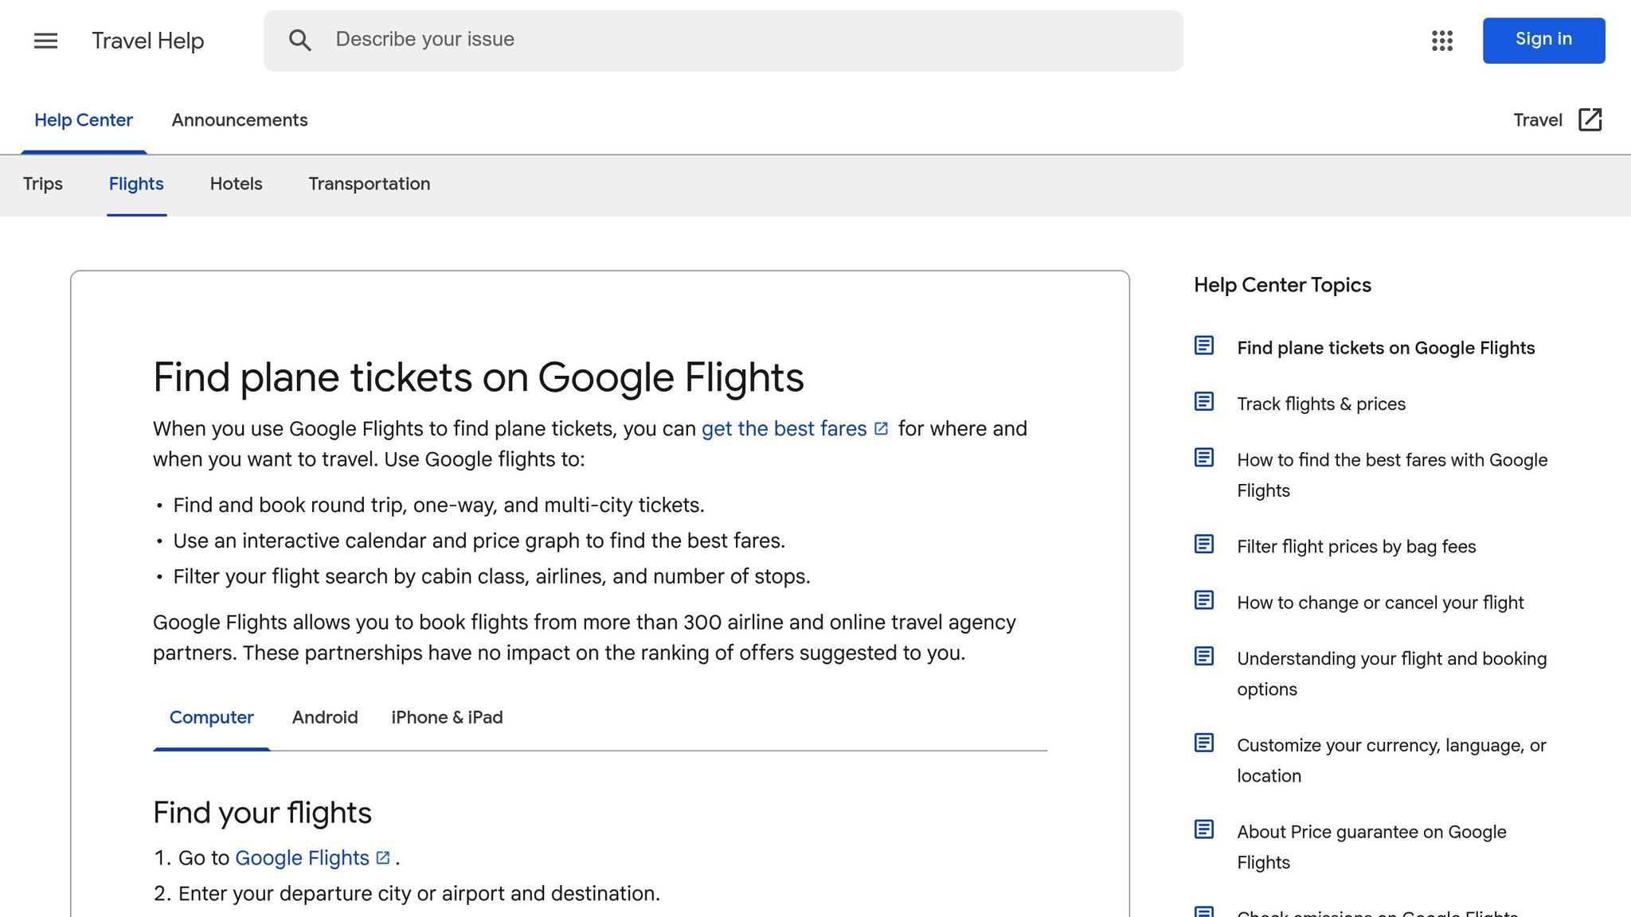
Task: Open the get the best fares link
Action: (784, 428)
